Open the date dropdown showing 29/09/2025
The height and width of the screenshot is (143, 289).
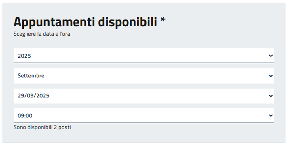tap(143, 96)
